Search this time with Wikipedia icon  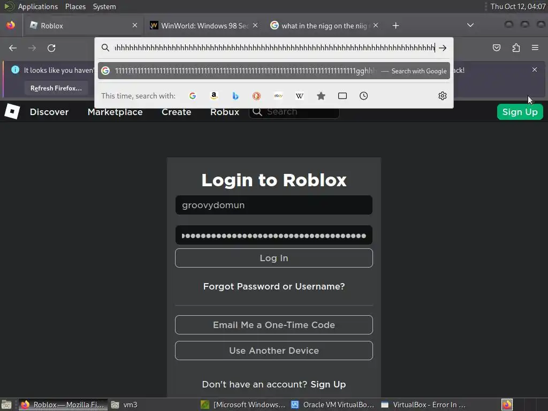click(x=300, y=96)
